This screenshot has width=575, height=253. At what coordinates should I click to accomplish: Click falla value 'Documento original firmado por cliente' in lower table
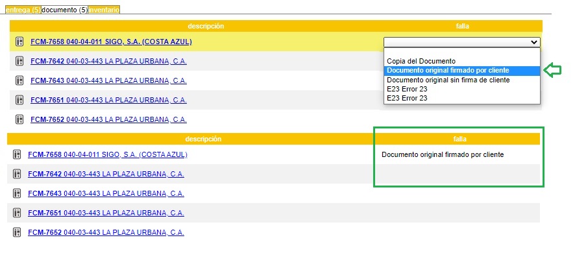pyautogui.click(x=443, y=155)
